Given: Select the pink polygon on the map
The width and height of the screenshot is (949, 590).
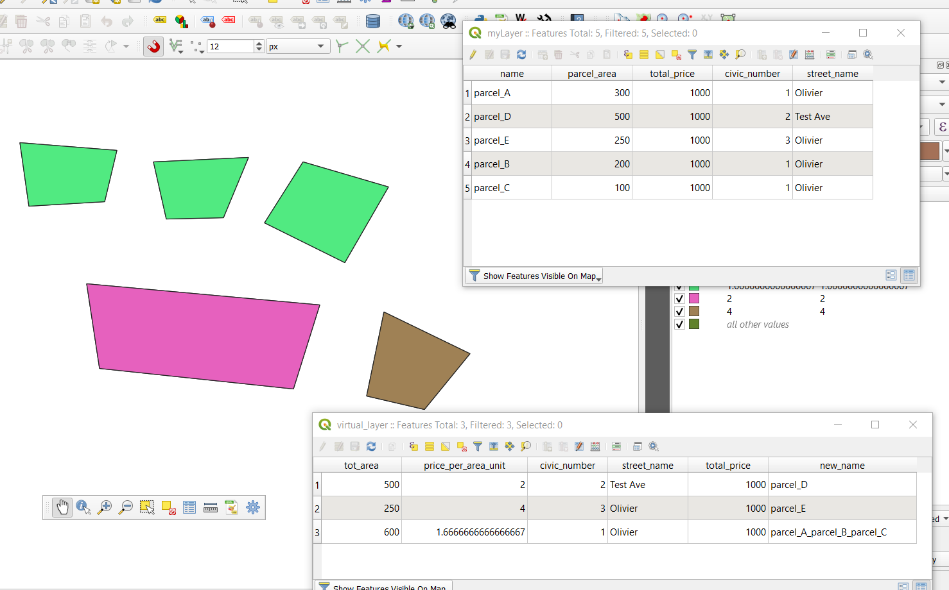Looking at the screenshot, I should click(202, 335).
